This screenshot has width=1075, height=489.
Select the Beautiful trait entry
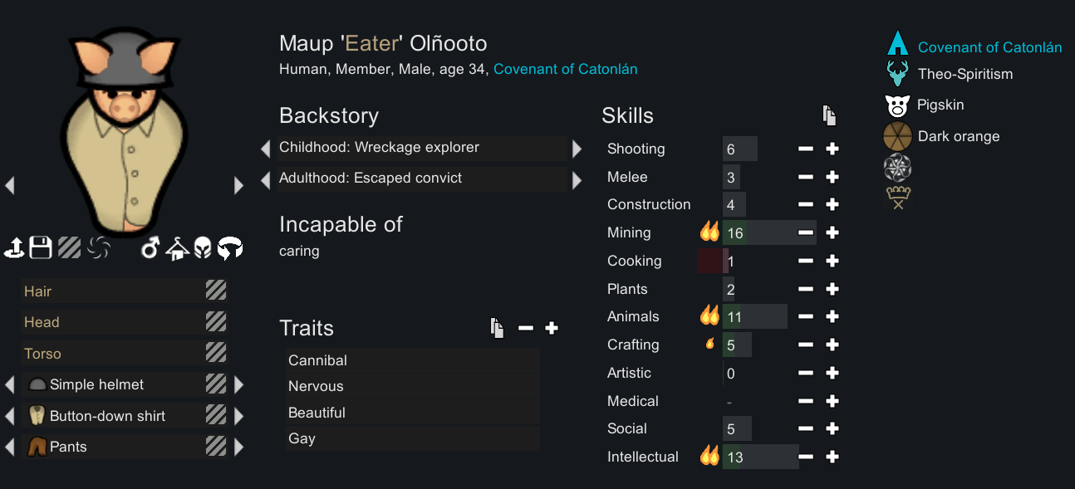[411, 413]
